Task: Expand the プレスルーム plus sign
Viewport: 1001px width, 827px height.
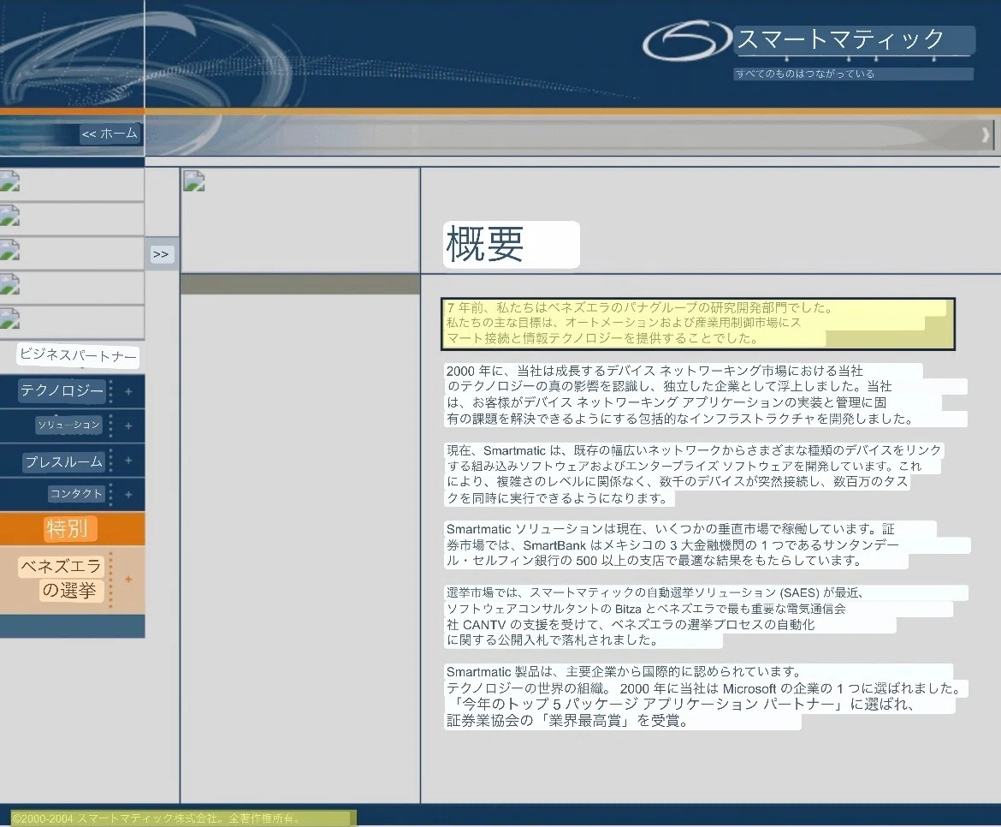Action: click(x=128, y=460)
